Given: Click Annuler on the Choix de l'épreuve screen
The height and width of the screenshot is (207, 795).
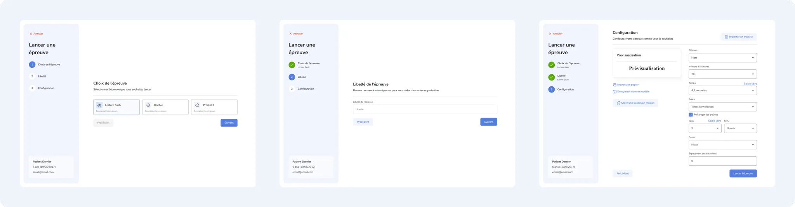Looking at the screenshot, I should point(36,34).
